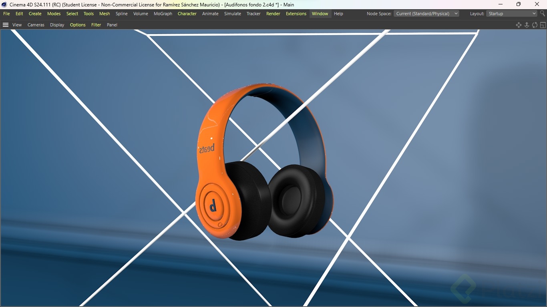The width and height of the screenshot is (547, 307).
Task: Open the viewport Display menu
Action: pos(57,25)
